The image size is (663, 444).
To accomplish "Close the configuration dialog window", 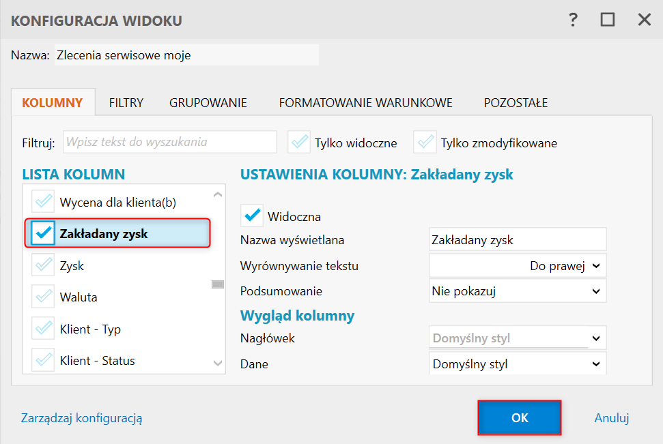I will [x=644, y=20].
